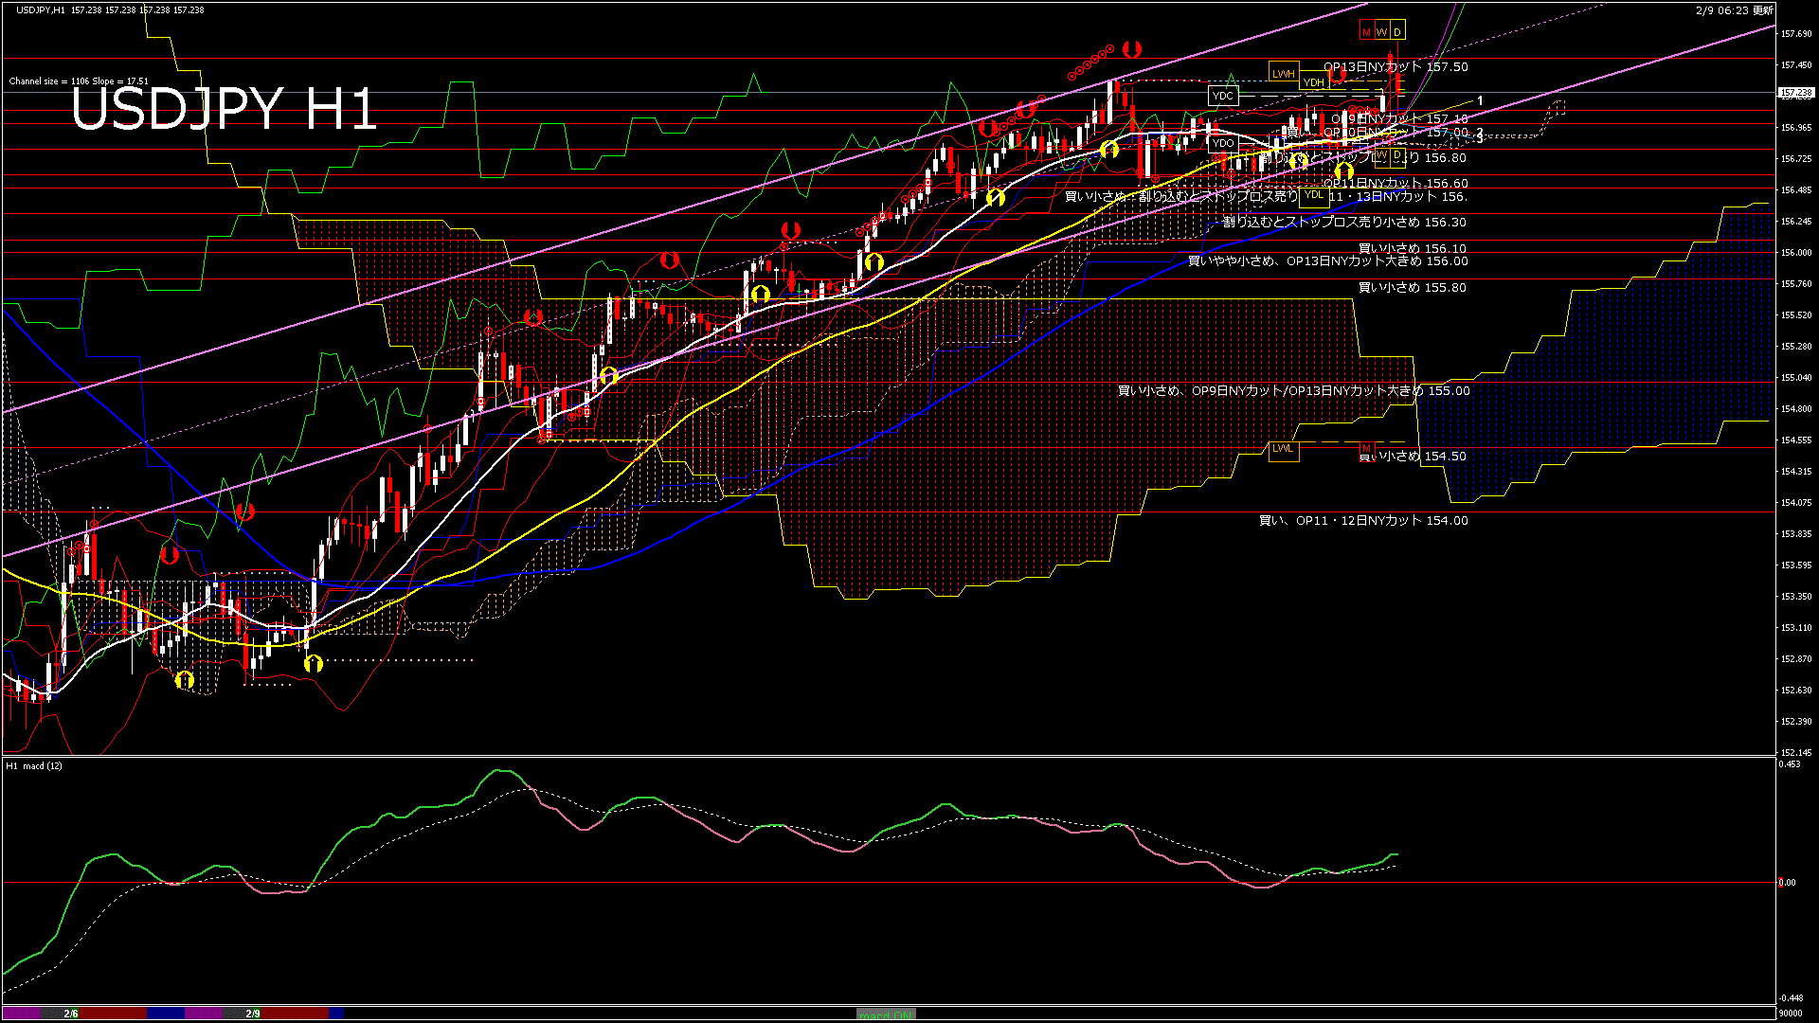Click the YDC marker box

(x=1223, y=96)
